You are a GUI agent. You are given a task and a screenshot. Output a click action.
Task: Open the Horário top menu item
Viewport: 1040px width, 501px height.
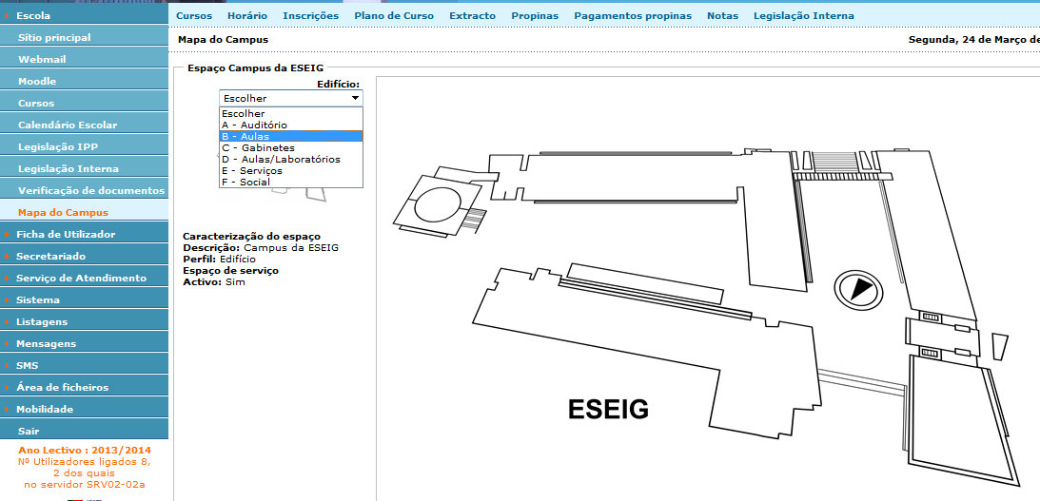click(247, 16)
